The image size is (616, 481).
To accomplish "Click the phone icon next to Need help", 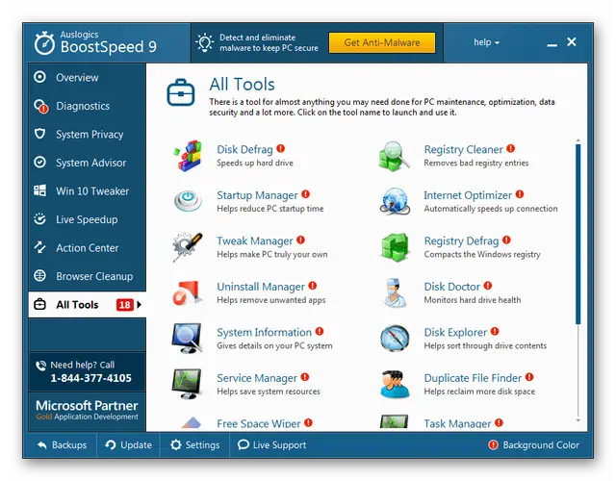I will point(40,366).
